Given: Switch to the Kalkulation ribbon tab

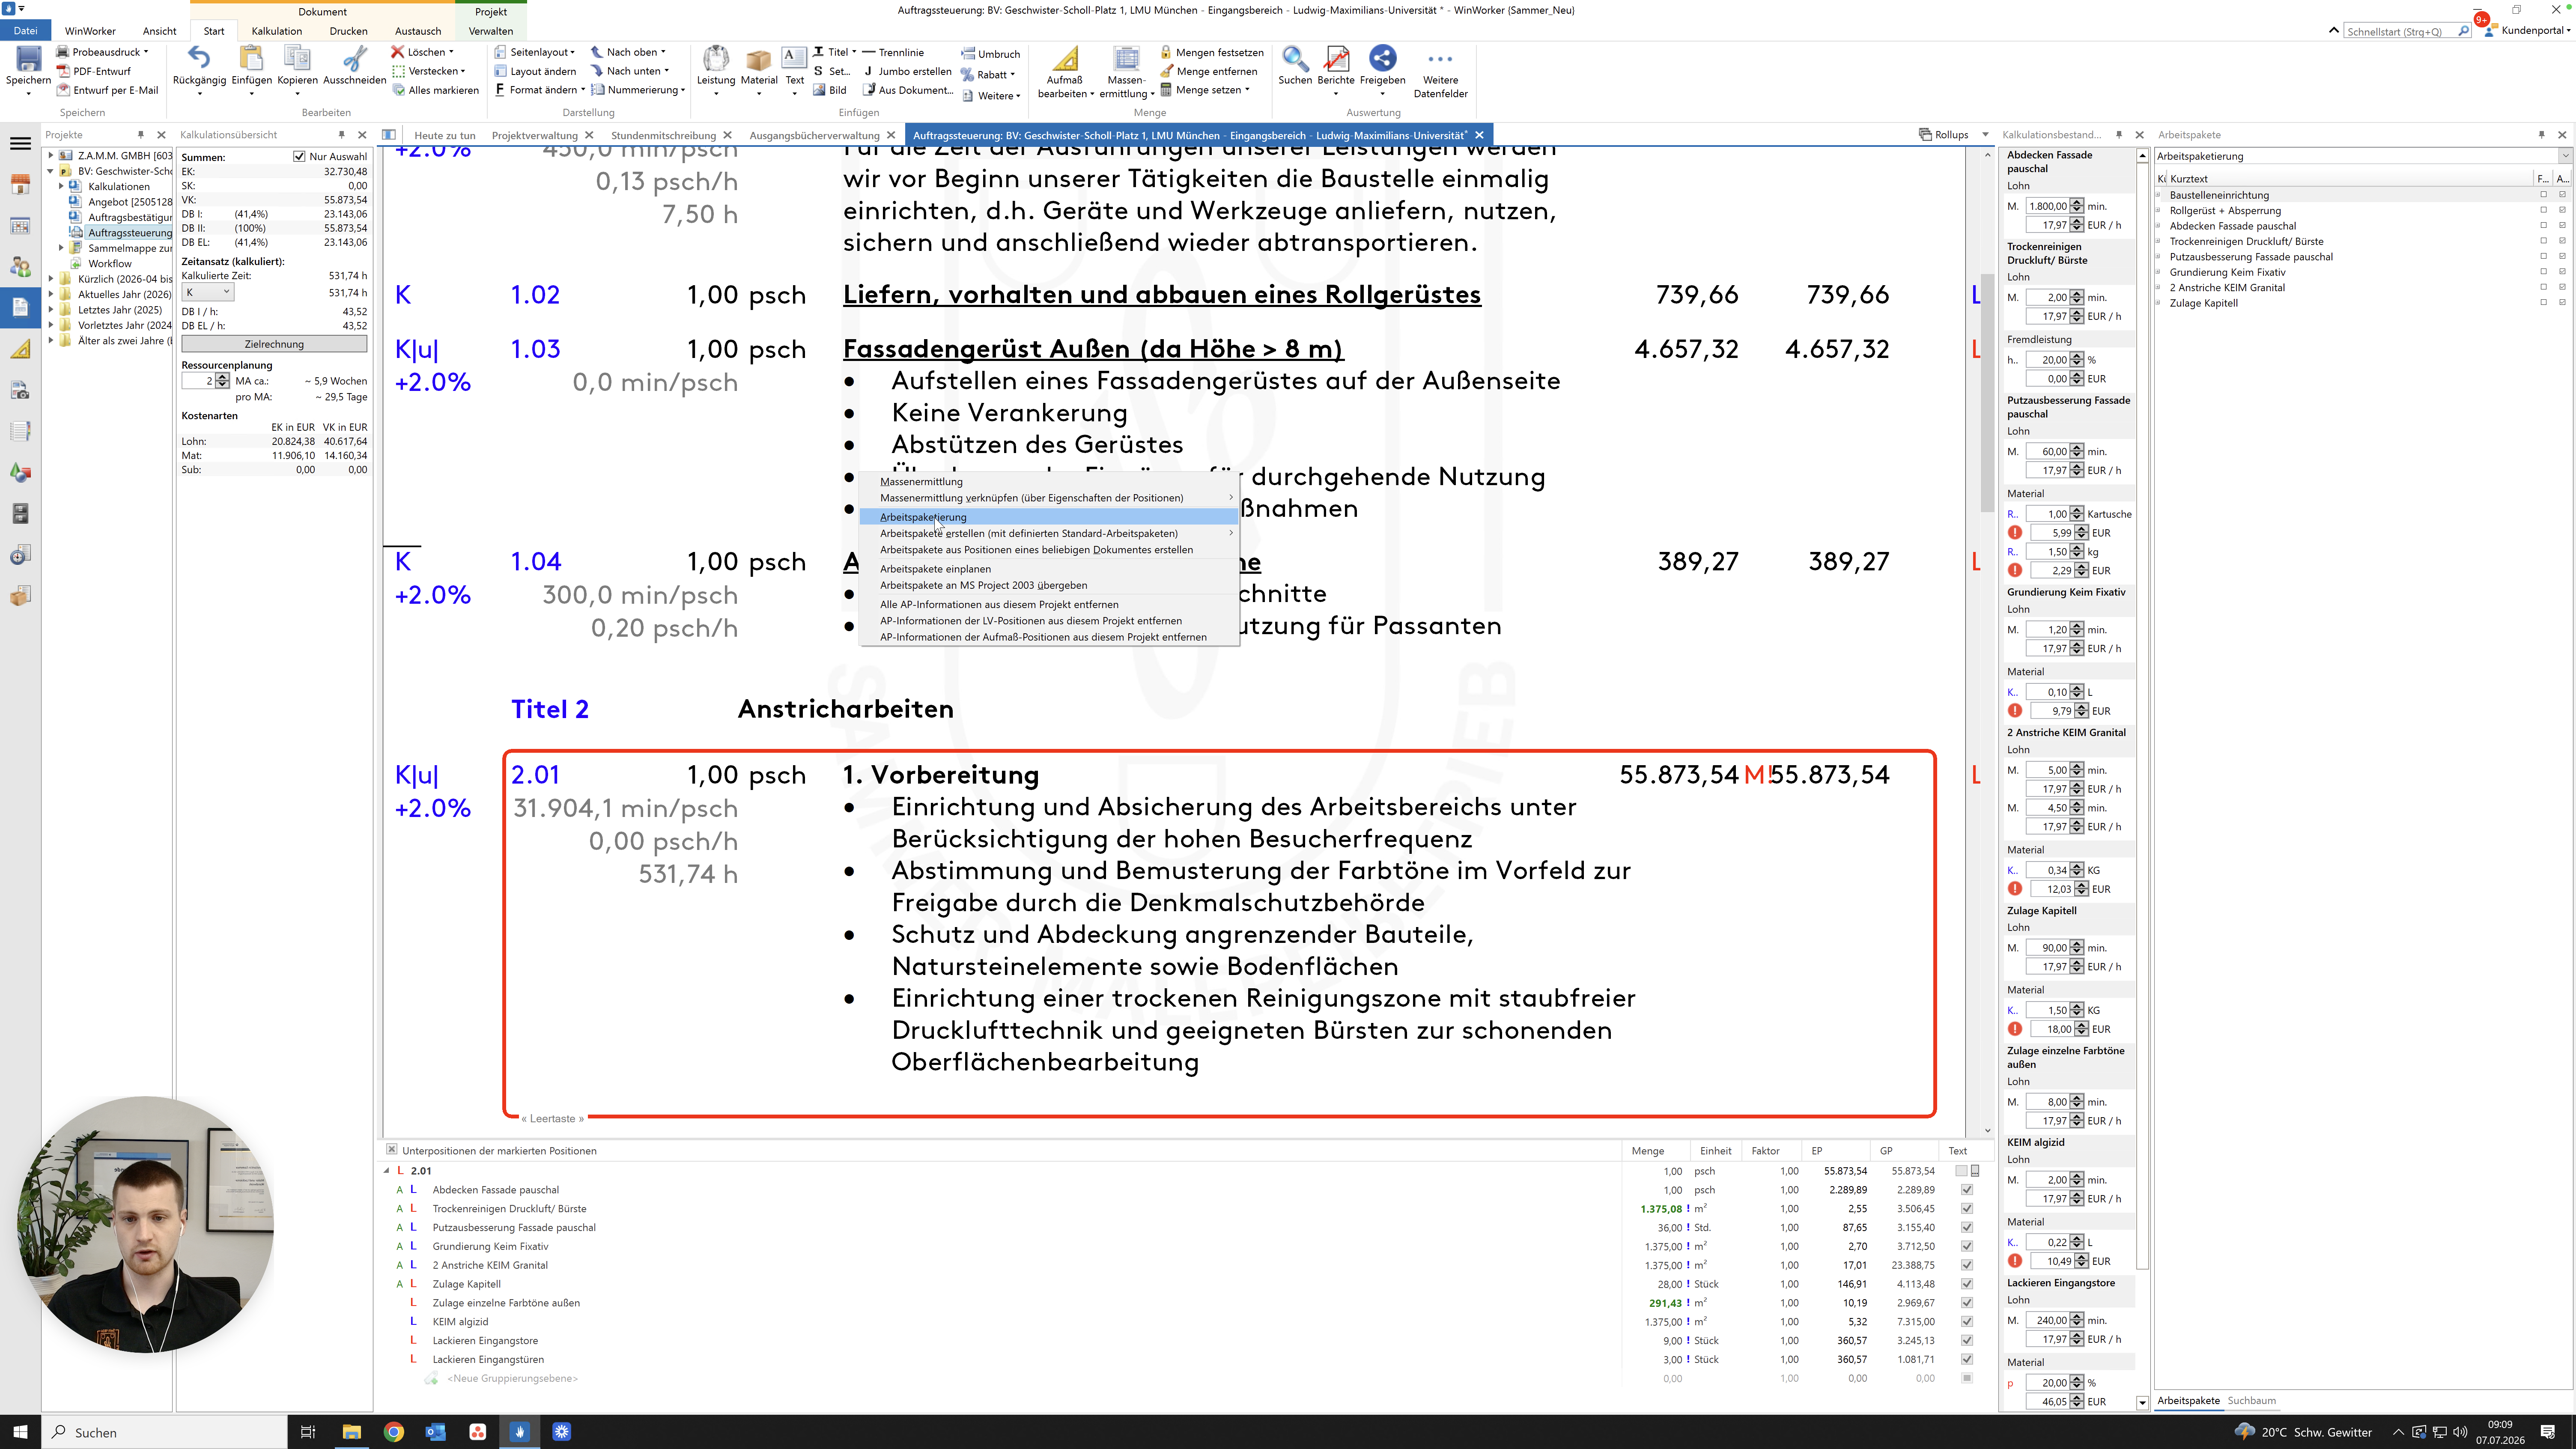Looking at the screenshot, I should pos(277,31).
